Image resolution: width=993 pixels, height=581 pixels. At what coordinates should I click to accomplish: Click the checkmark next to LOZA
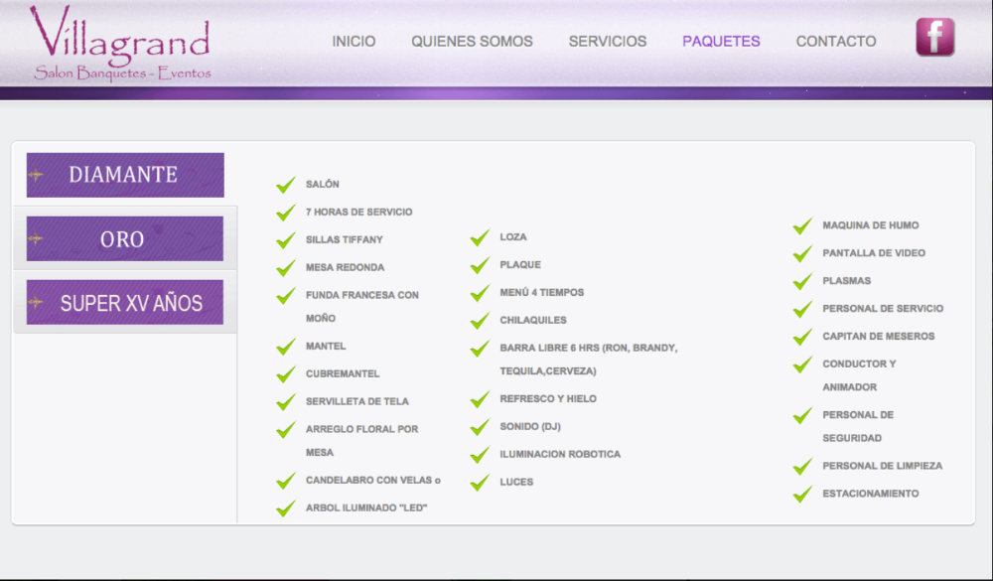[x=480, y=237]
